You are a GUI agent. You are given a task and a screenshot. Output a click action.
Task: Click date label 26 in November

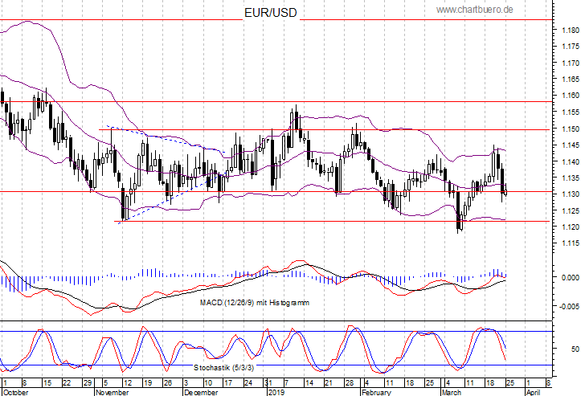[168, 383]
